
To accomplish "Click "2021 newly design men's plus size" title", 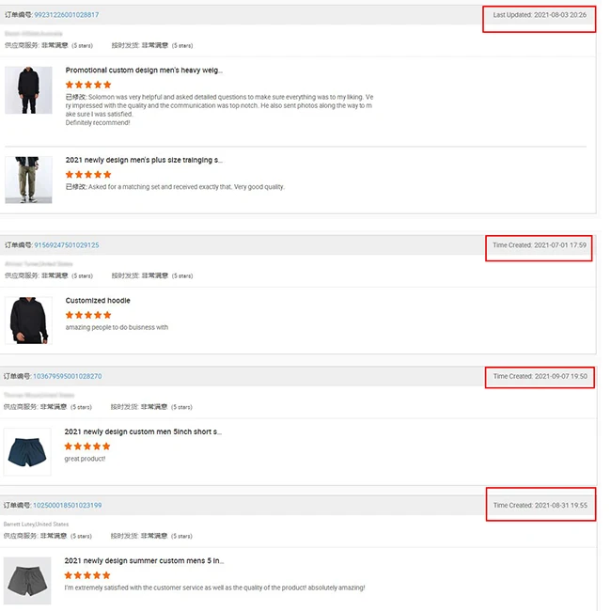I will coord(144,160).
